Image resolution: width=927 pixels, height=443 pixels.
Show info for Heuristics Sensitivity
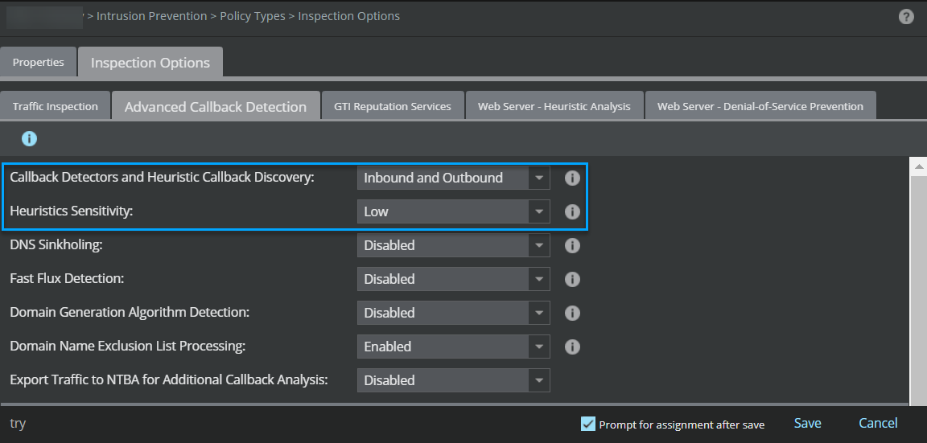pos(571,211)
